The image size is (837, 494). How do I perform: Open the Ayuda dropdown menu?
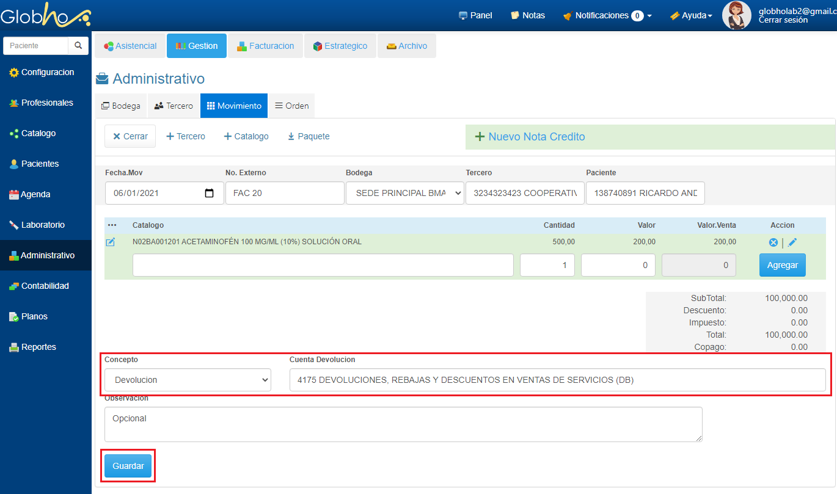(x=691, y=15)
